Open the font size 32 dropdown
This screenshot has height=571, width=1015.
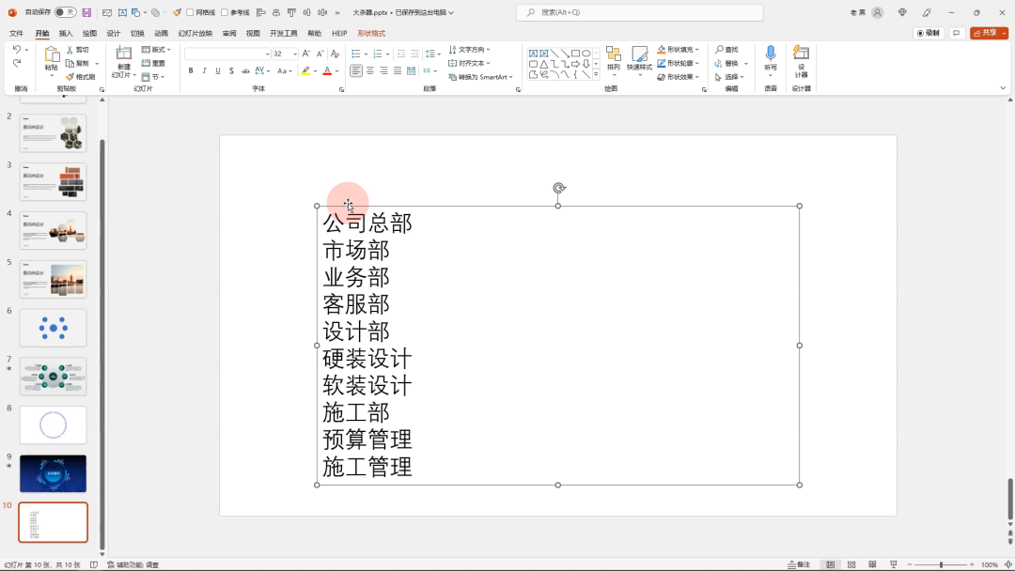point(294,54)
